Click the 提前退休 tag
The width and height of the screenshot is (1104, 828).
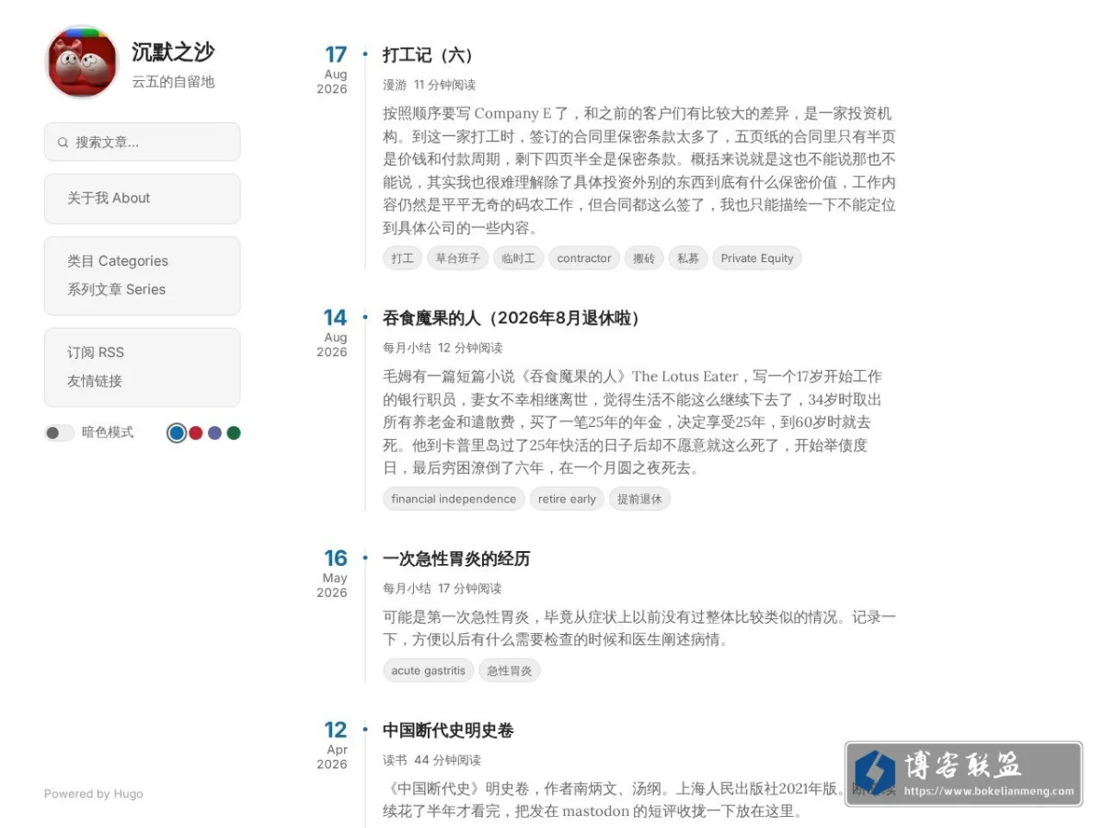(639, 499)
